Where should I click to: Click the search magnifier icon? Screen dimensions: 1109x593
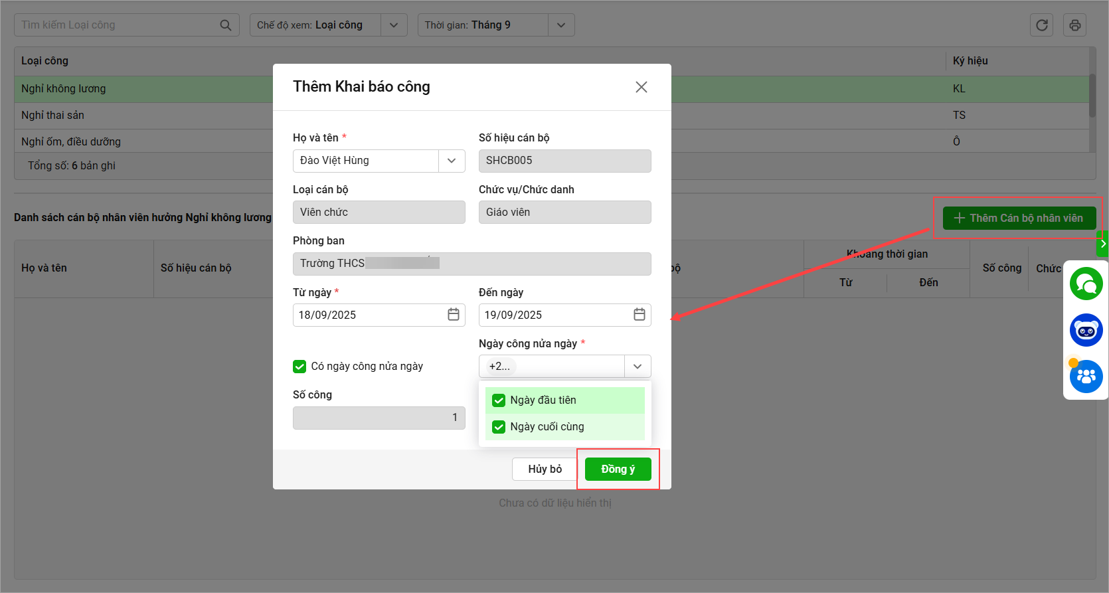(226, 25)
